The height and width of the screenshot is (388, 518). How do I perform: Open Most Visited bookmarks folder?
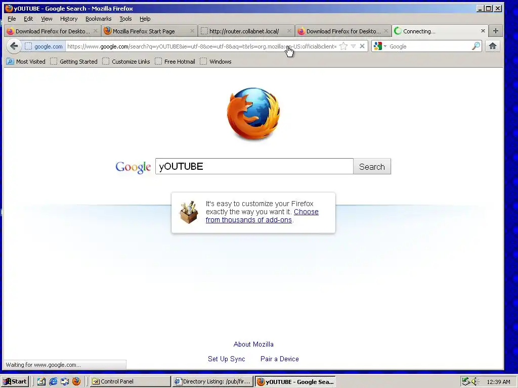click(26, 61)
